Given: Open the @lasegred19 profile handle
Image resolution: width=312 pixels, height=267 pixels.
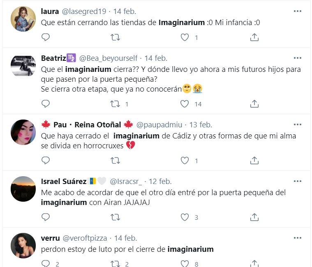Looking at the screenshot, I should [x=85, y=12].
